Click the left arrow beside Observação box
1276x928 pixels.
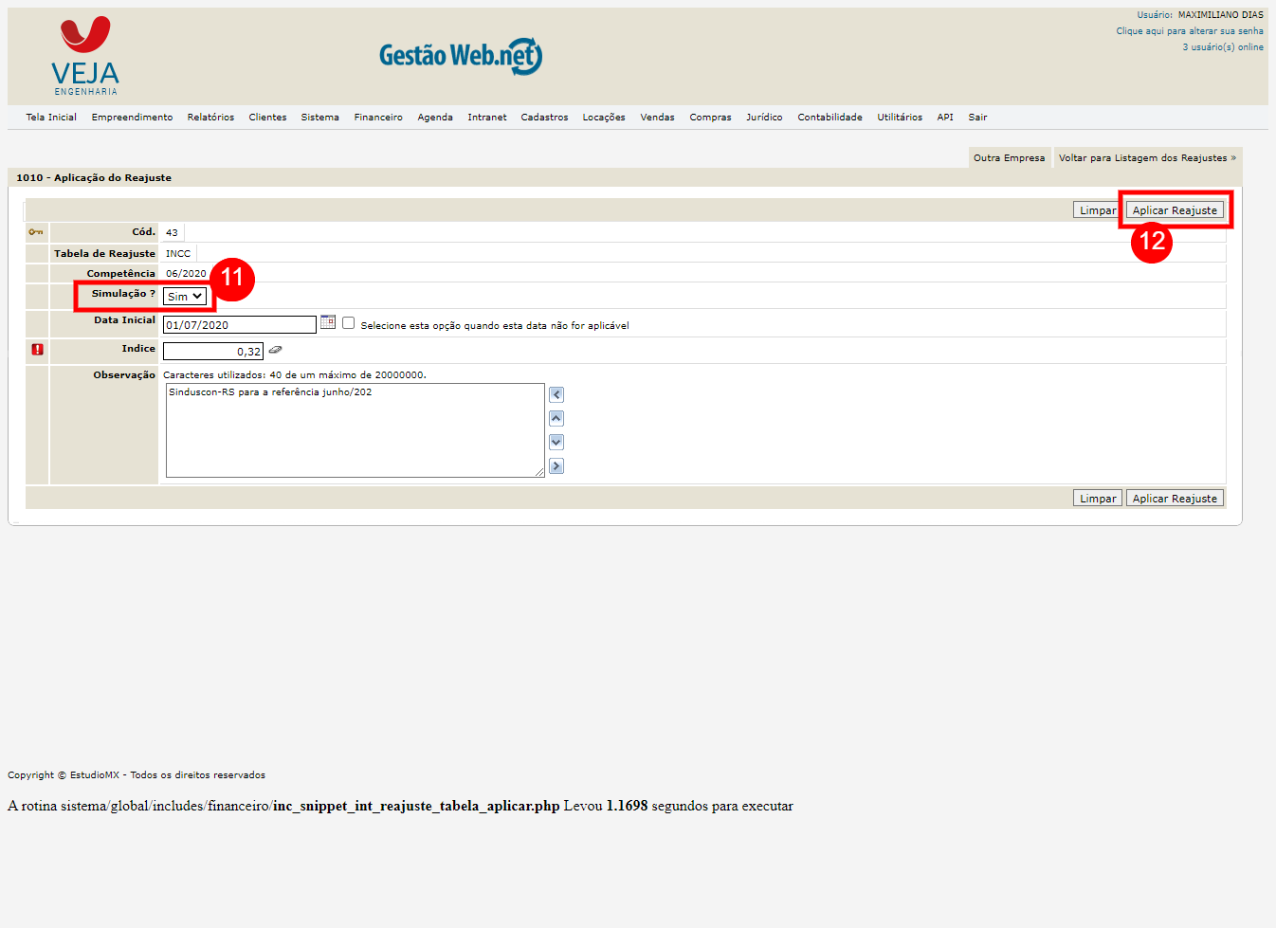[556, 394]
